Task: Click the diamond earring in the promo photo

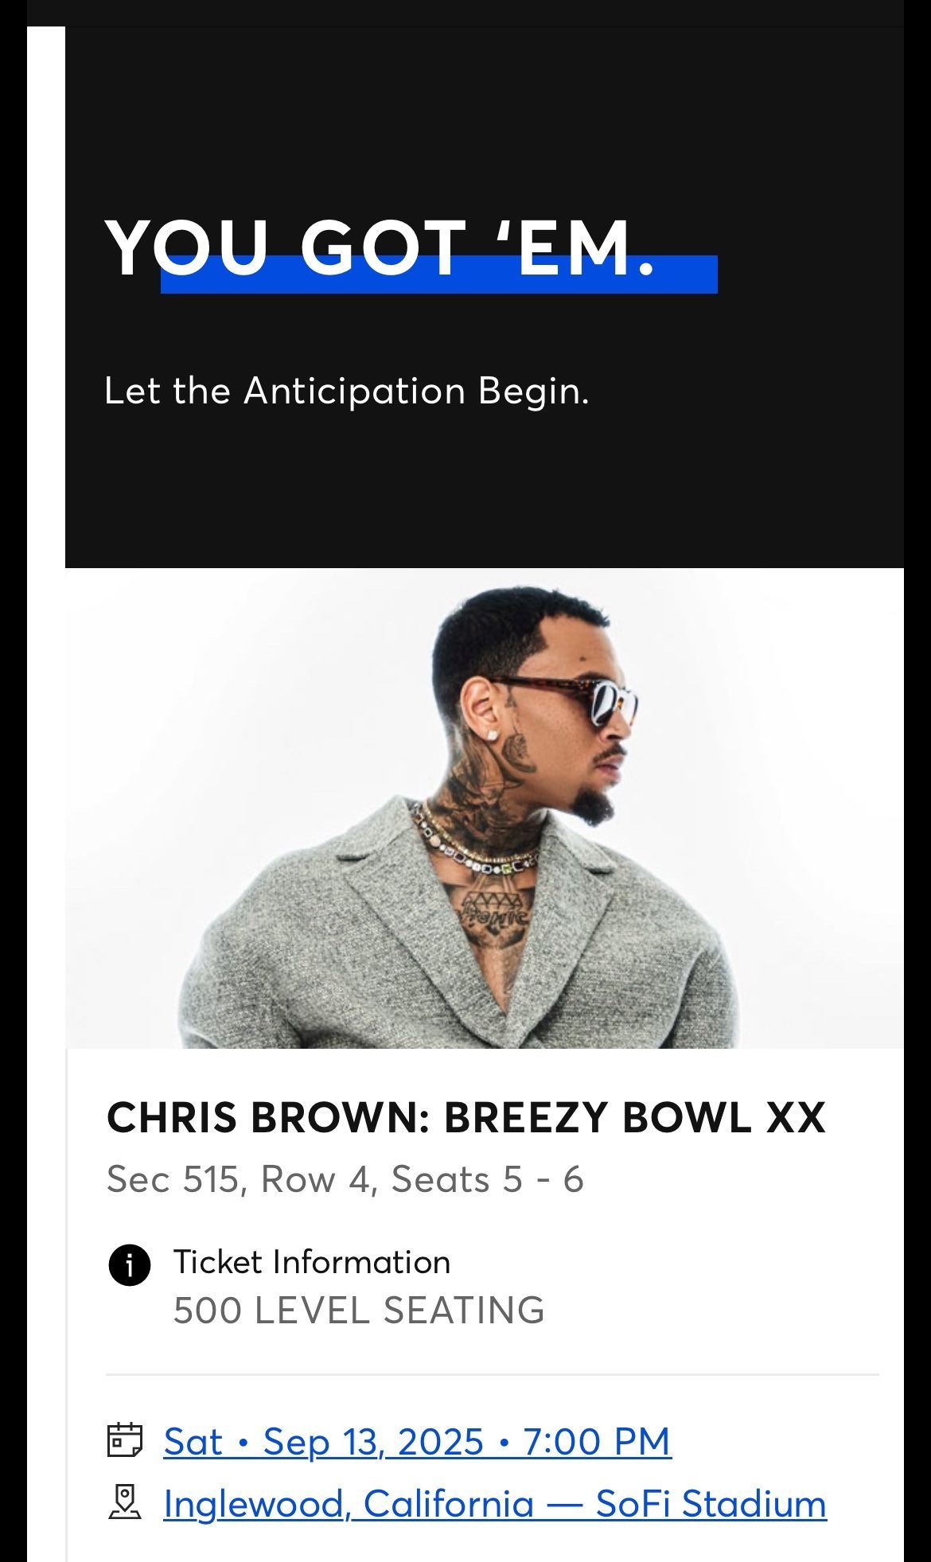Action: (494, 732)
